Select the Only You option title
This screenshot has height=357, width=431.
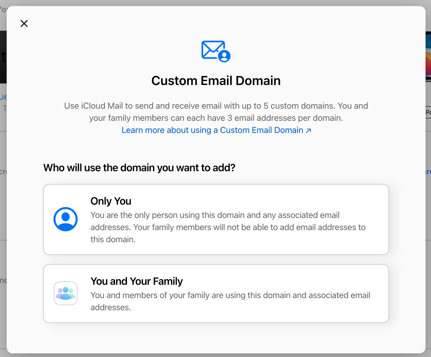[x=111, y=201]
